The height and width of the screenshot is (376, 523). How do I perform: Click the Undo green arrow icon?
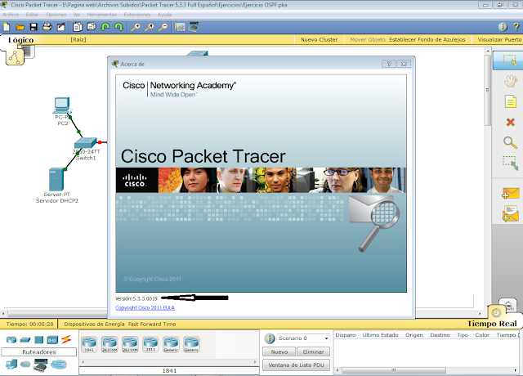[105, 27]
